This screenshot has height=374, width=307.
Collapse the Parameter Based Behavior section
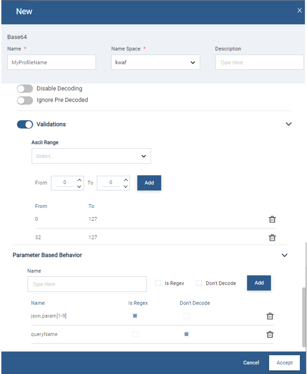point(284,255)
